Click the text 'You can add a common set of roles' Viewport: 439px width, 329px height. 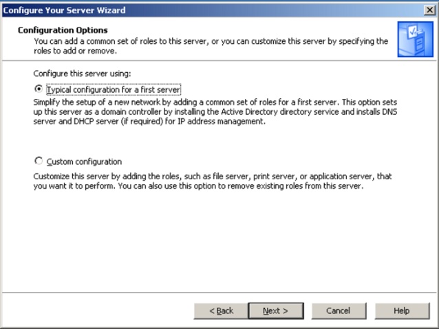coord(211,46)
